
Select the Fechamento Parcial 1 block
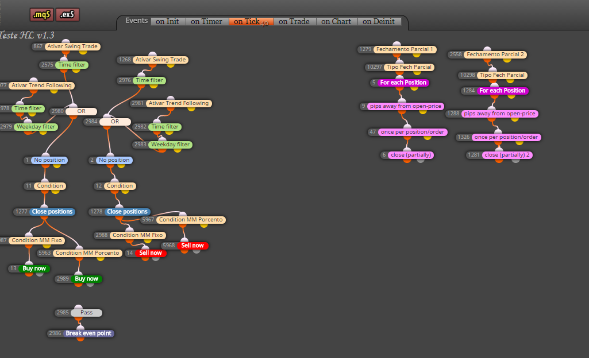(x=405, y=49)
